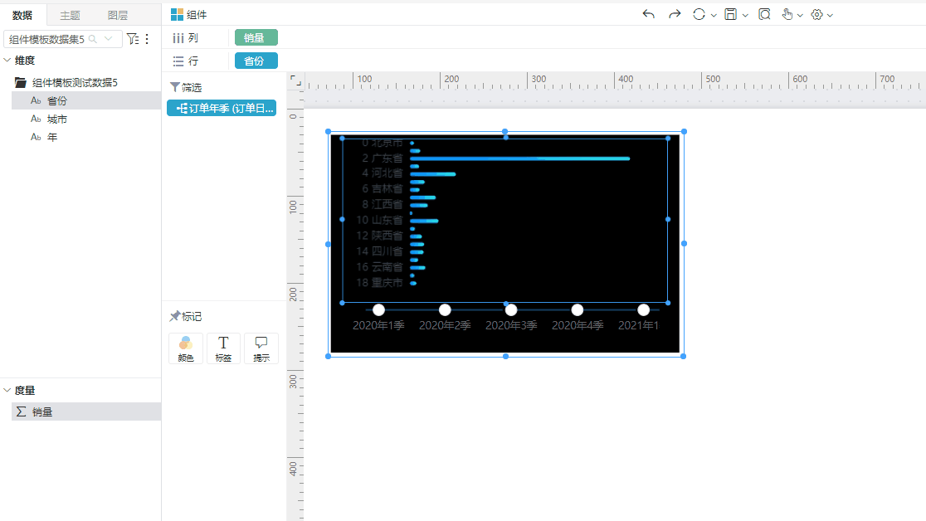Screen dimensions: 926x521
Task: Click the filter list icon beside dataset
Action: point(133,39)
